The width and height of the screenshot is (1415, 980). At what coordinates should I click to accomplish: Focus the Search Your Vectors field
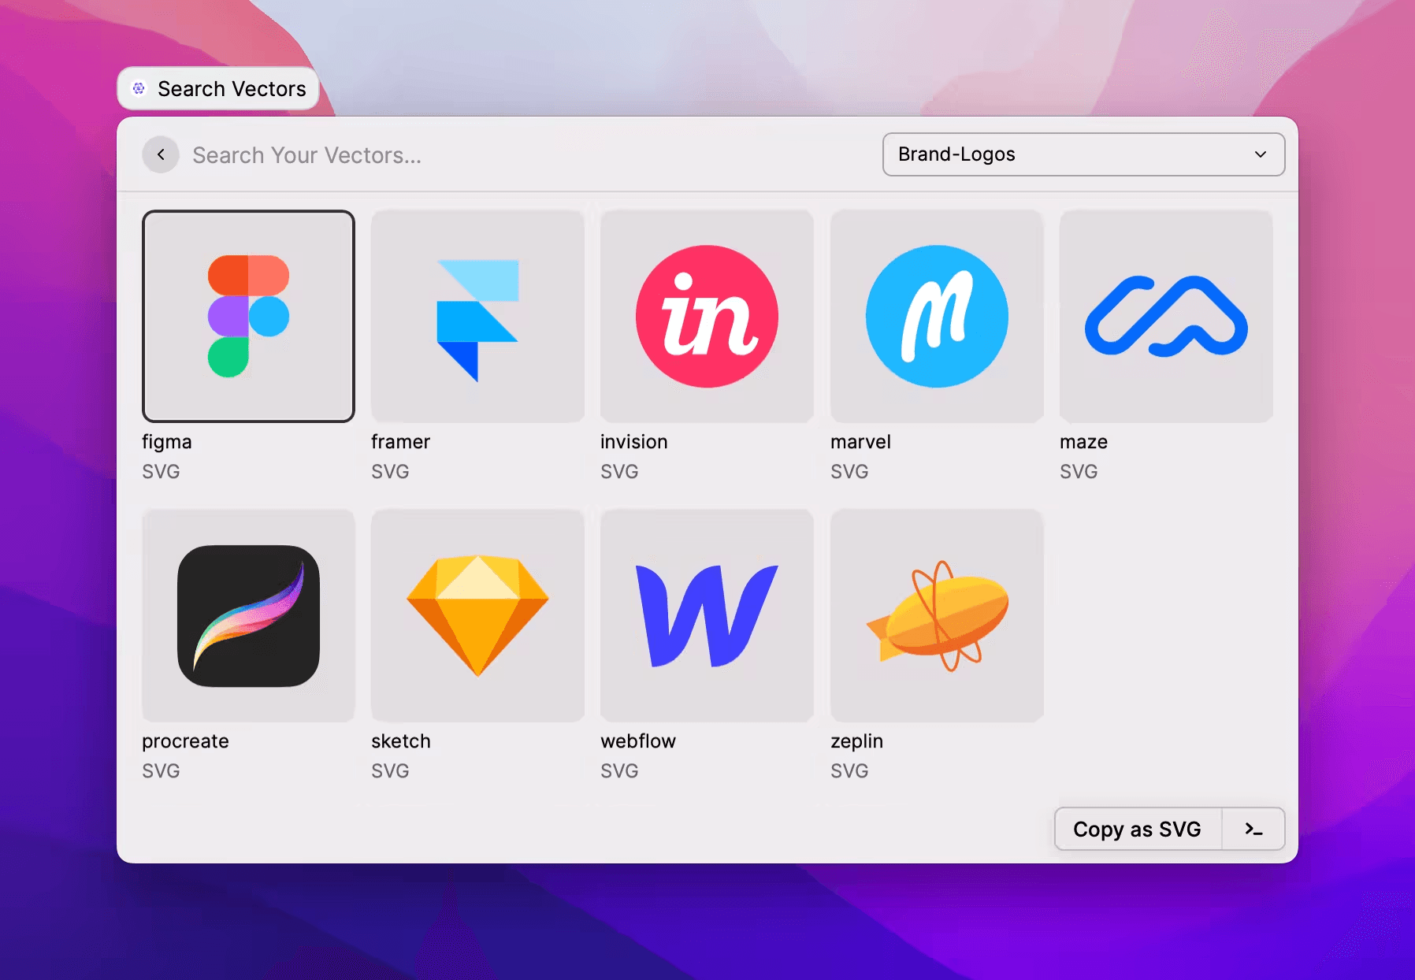click(x=528, y=155)
